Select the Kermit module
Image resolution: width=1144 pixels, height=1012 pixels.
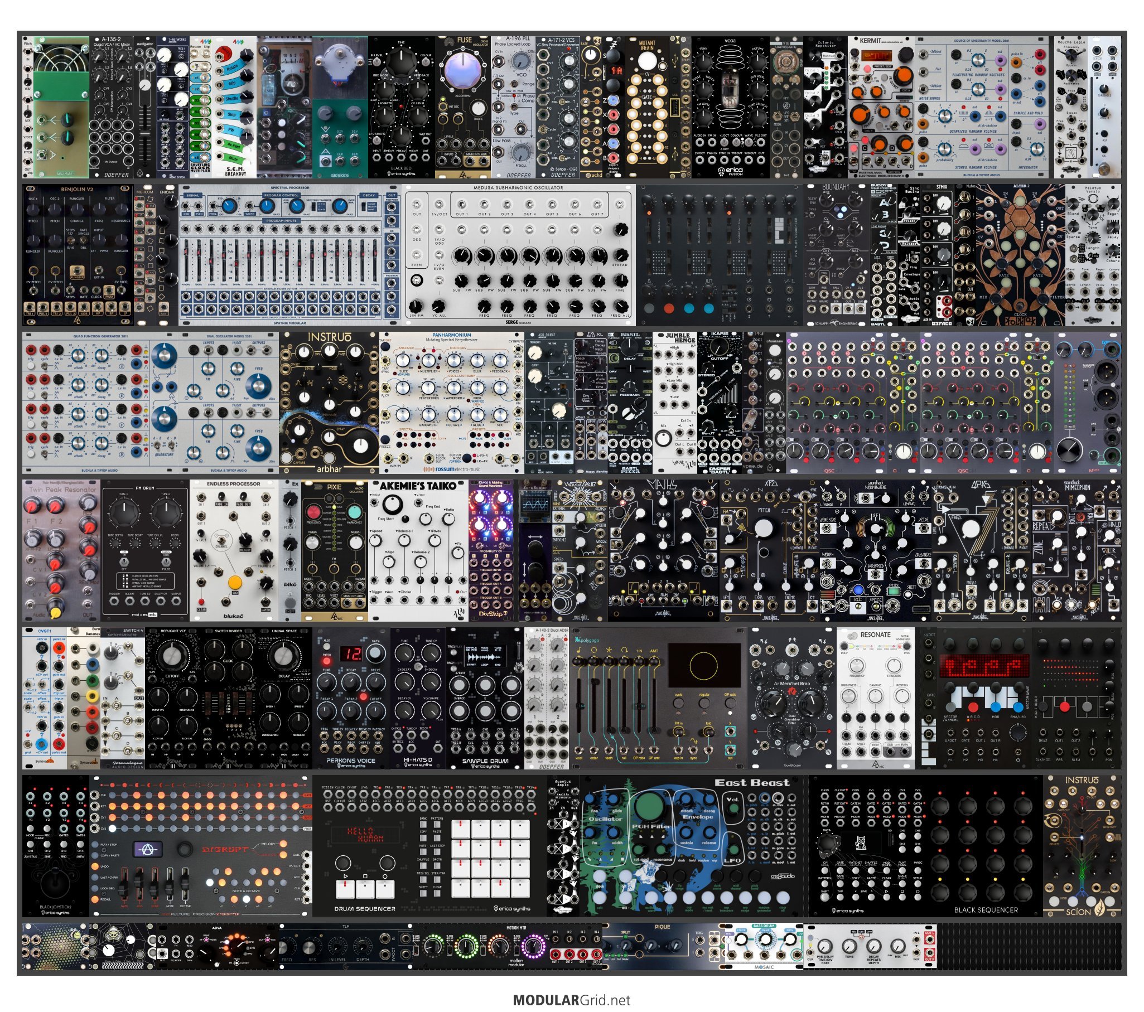tap(881, 108)
